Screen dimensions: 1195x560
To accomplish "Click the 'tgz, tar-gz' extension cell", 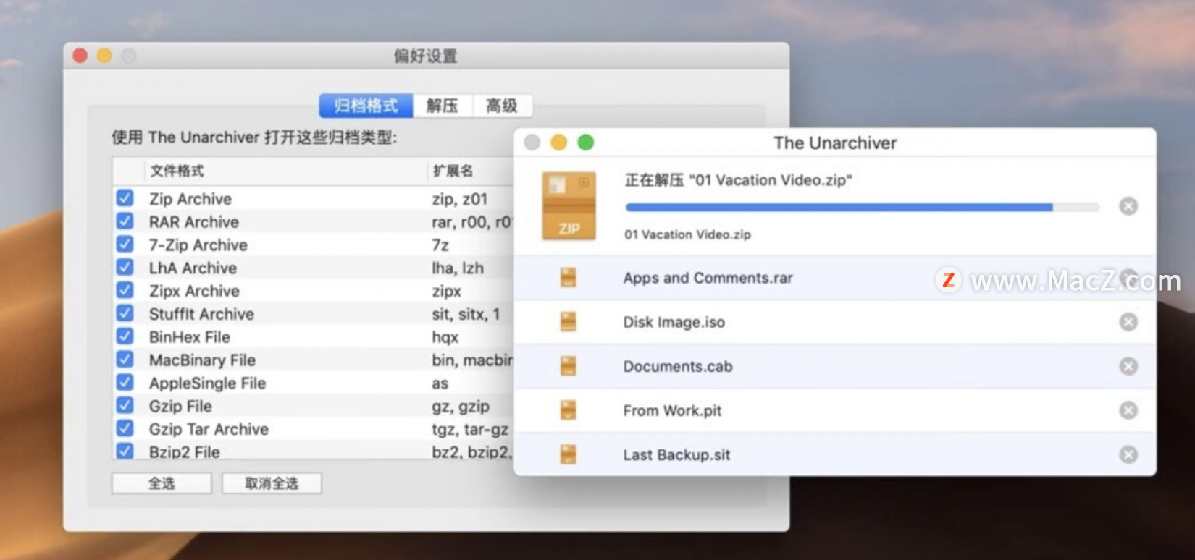I will coord(470,429).
